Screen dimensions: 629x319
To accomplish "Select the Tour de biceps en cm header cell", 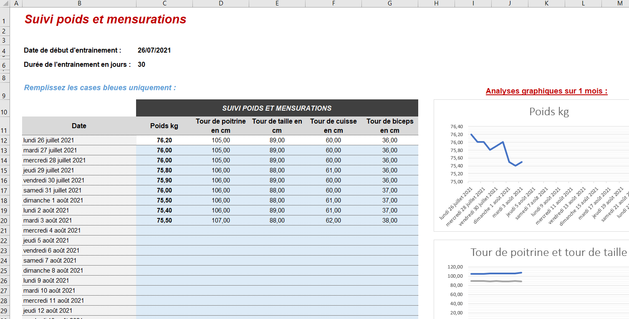I will pyautogui.click(x=389, y=125).
